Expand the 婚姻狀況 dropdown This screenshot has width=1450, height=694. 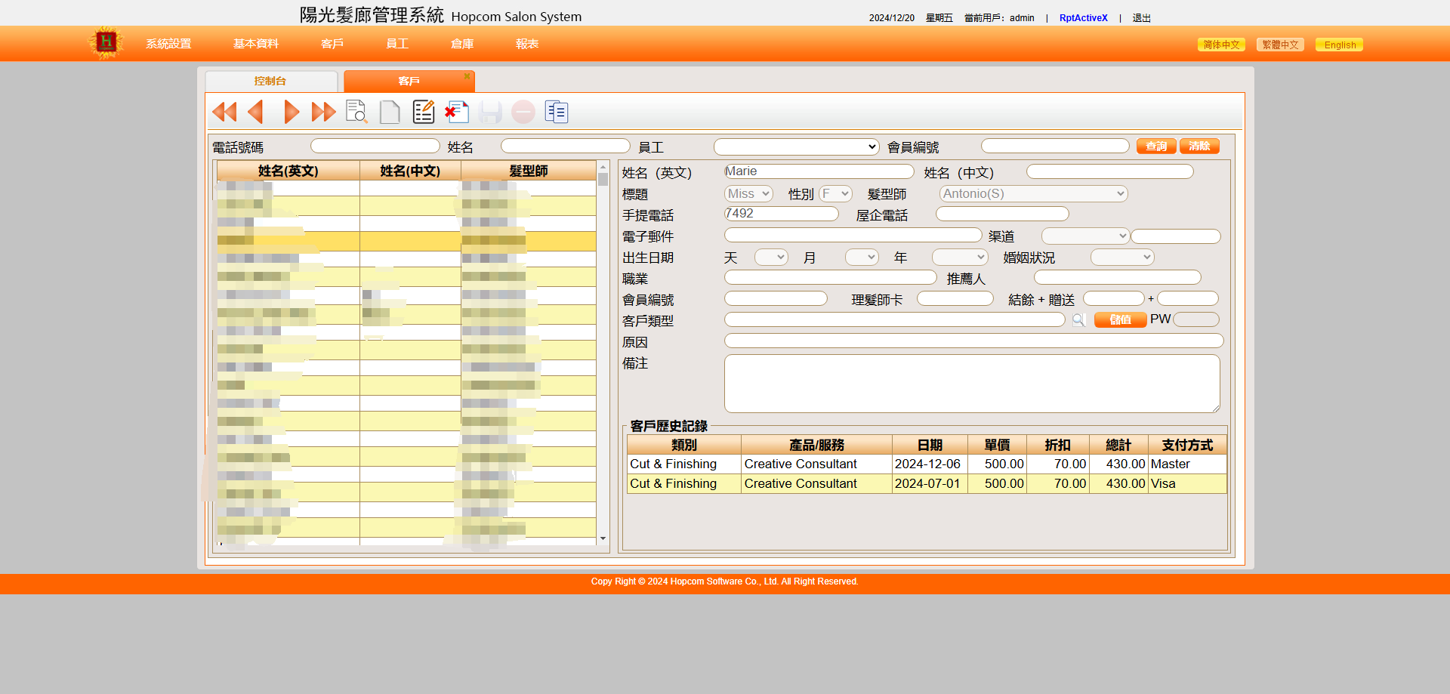1122,258
